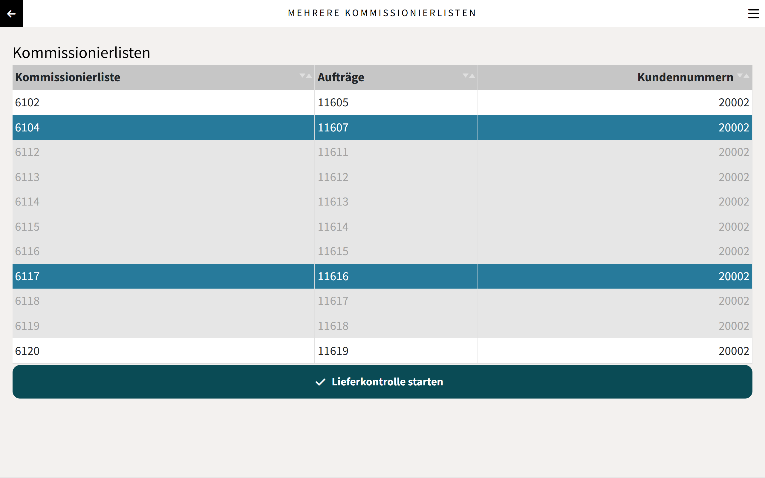Select picking list 6119
Image resolution: width=765 pixels, height=478 pixels.
coord(382,326)
